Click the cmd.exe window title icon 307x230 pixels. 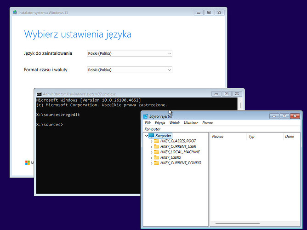pyautogui.click(x=39, y=94)
